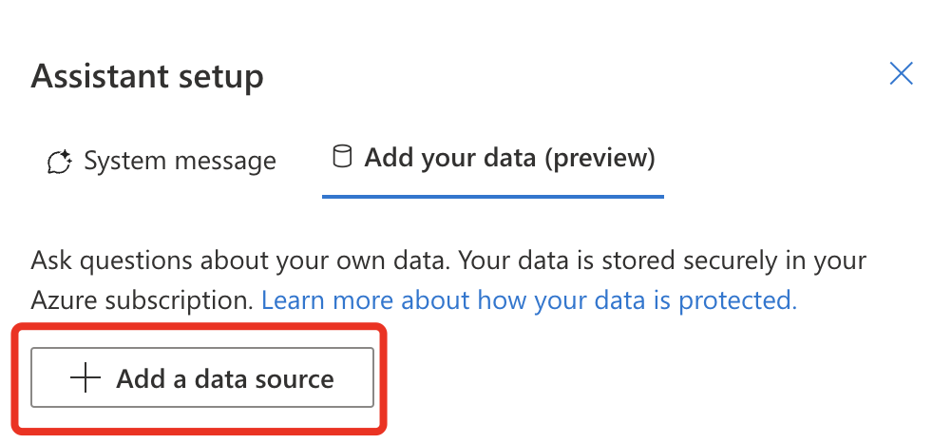Close the Assistant setup panel
The image size is (952, 443).
point(901,73)
